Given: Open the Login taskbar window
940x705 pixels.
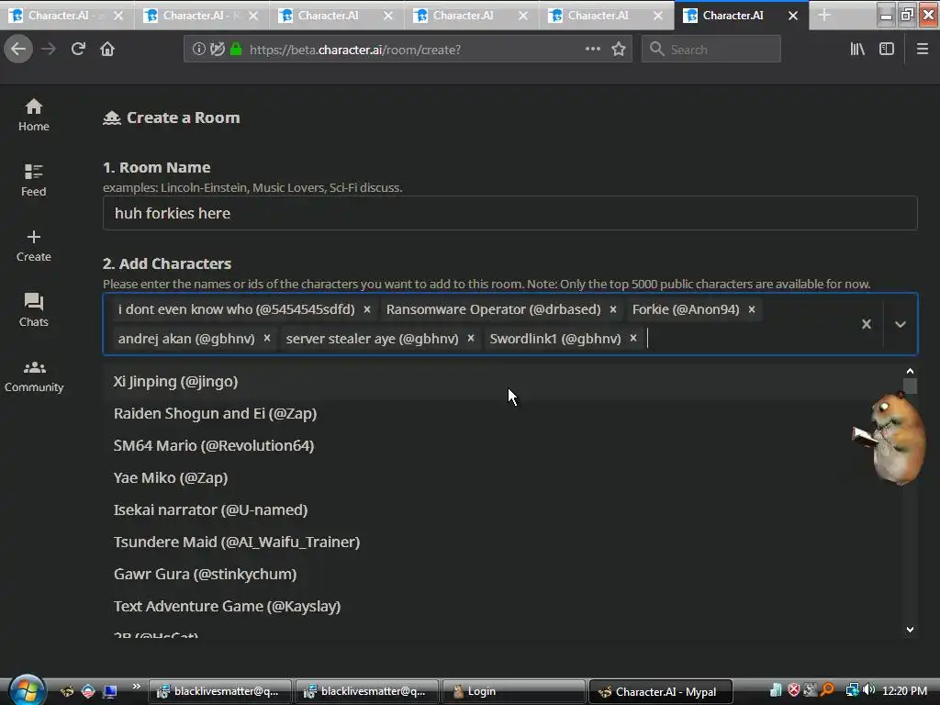Looking at the screenshot, I should pos(513,691).
